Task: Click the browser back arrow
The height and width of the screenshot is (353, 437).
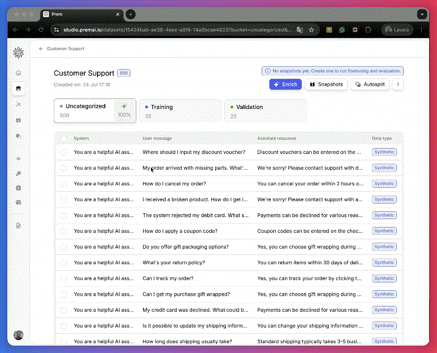Action: (16, 29)
